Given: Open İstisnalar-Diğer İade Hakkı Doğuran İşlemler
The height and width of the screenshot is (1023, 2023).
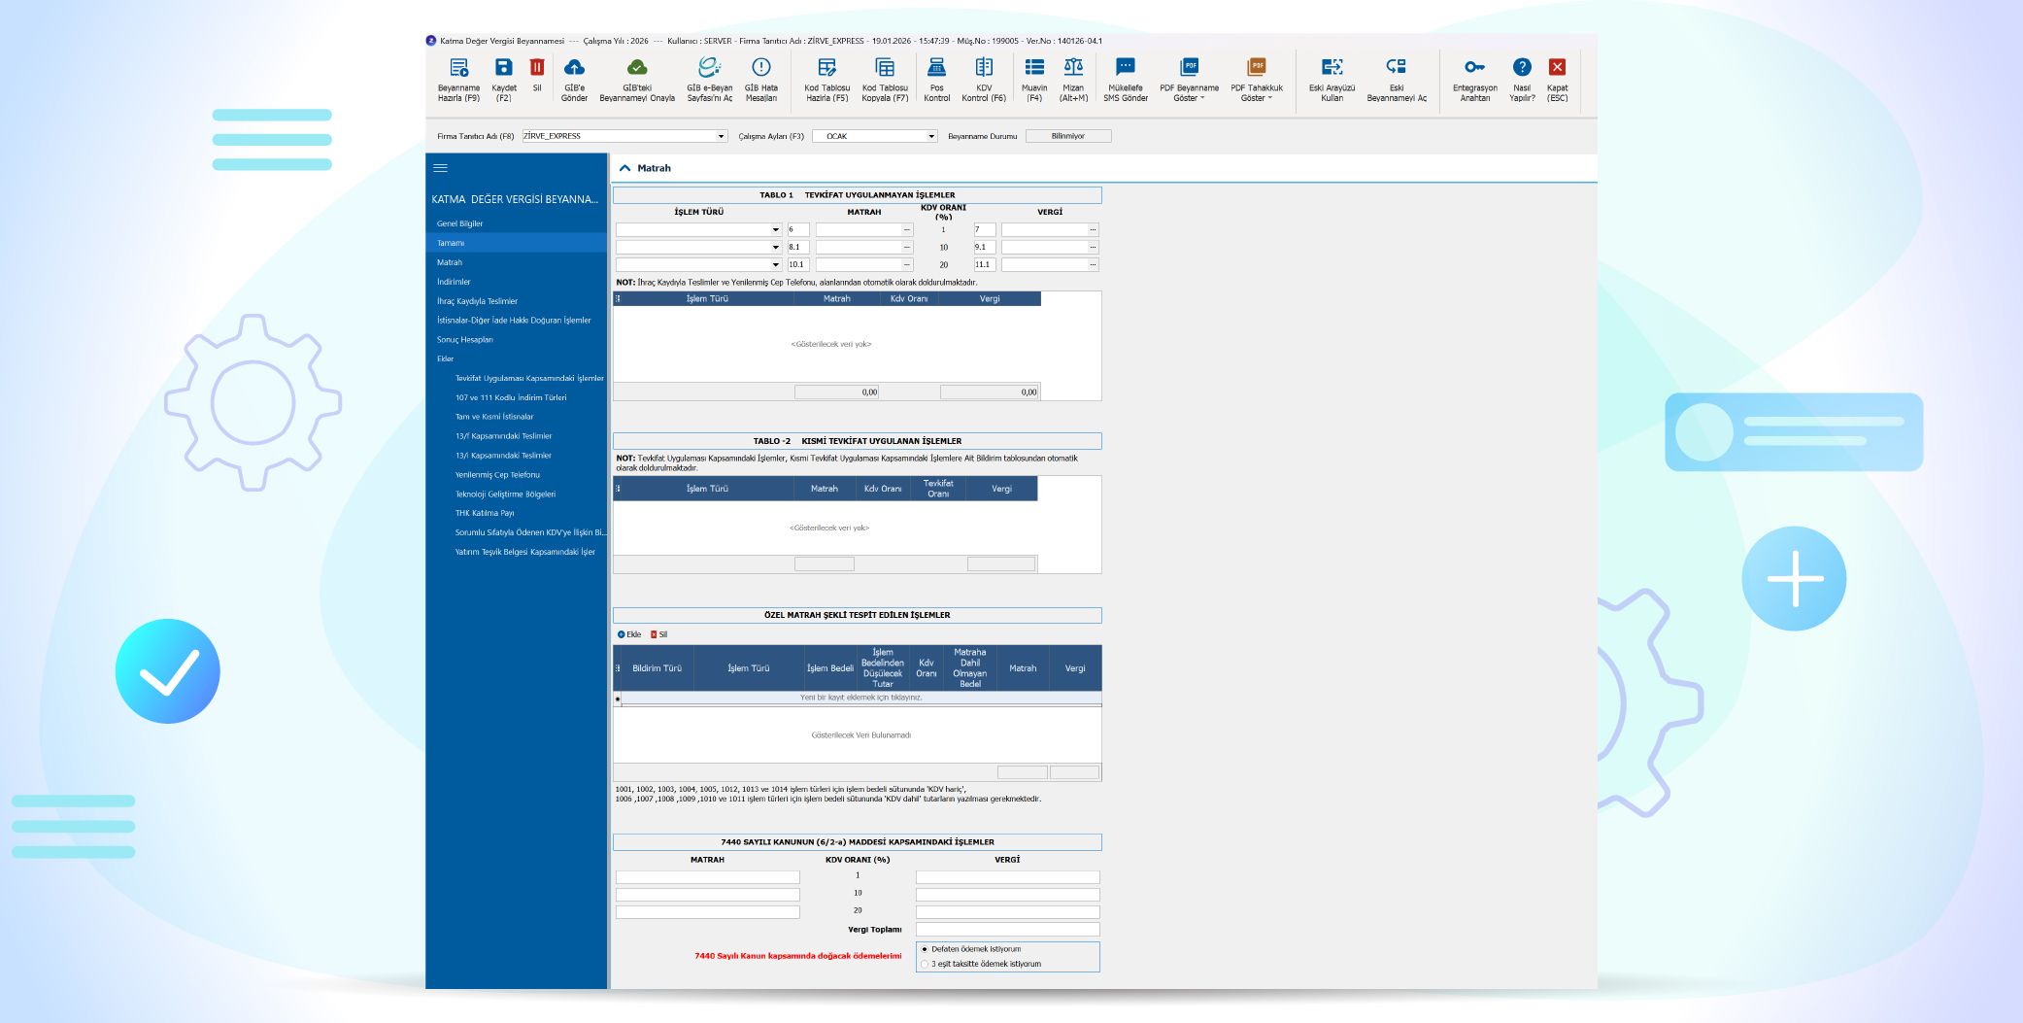Looking at the screenshot, I should (514, 321).
